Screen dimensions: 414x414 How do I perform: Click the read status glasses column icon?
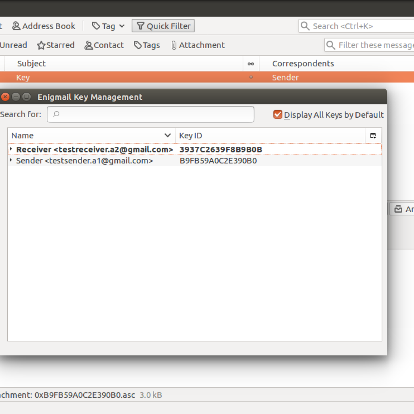pyautogui.click(x=251, y=64)
